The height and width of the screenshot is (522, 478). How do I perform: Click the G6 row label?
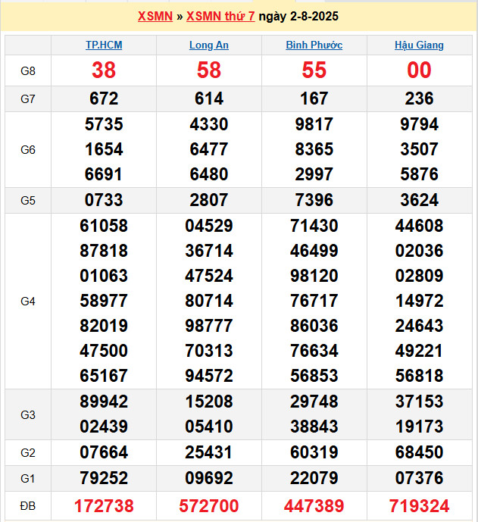(28, 150)
